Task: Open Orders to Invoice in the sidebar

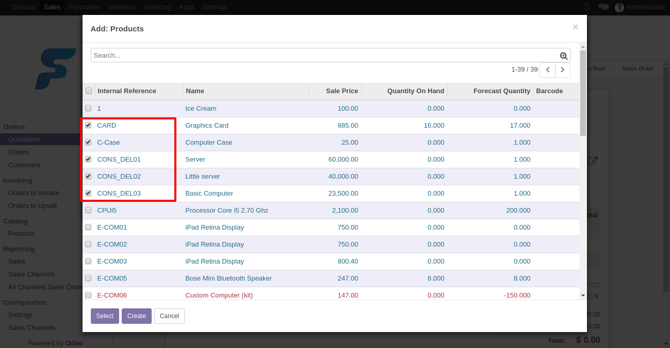Action: [x=34, y=193]
